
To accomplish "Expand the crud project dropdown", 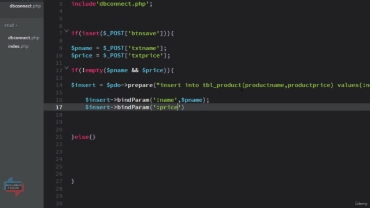I will pyautogui.click(x=11, y=25).
